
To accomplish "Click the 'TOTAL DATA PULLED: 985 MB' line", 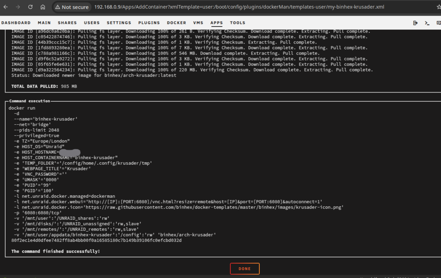I will tap(44, 86).
